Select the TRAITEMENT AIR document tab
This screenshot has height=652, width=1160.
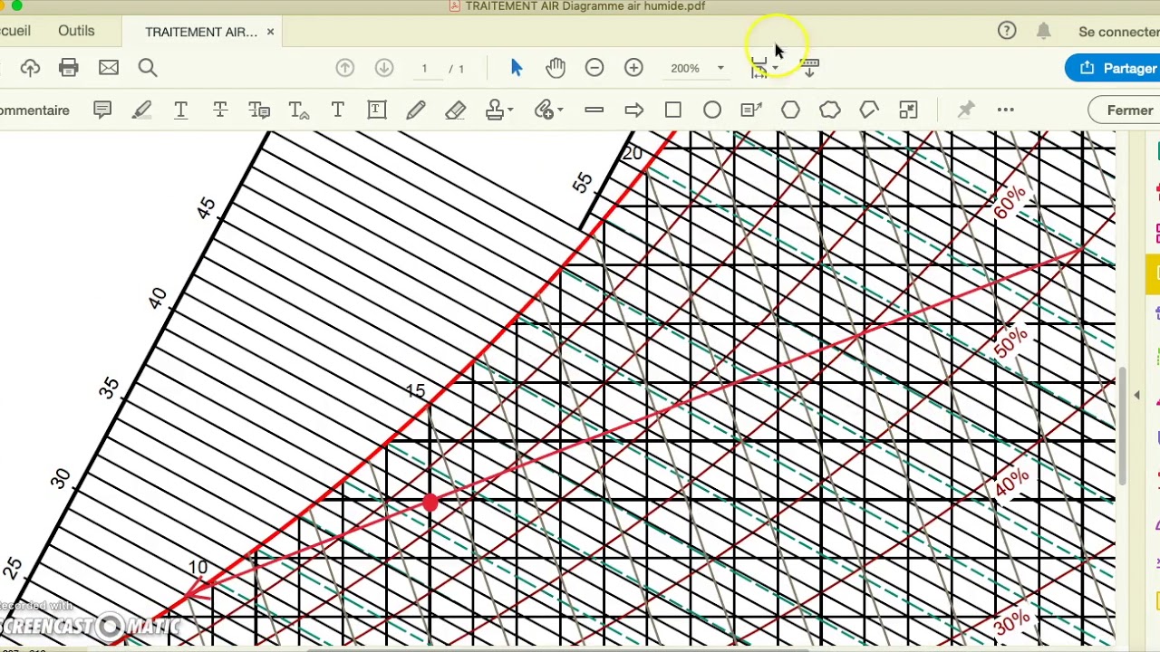click(201, 32)
